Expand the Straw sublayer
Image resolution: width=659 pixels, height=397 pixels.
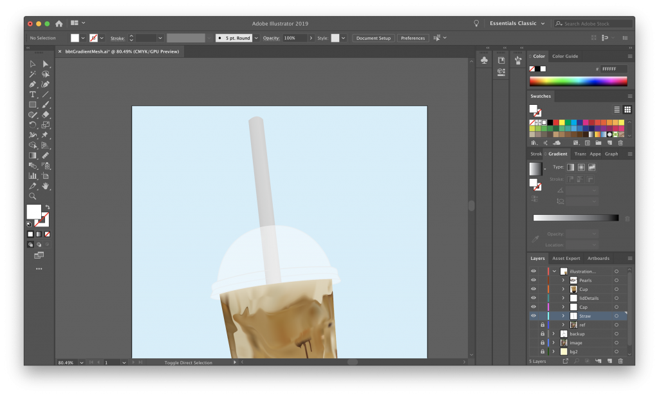tap(563, 316)
